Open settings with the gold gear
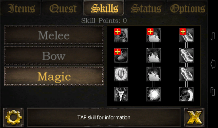218x128 pixels. (13, 117)
